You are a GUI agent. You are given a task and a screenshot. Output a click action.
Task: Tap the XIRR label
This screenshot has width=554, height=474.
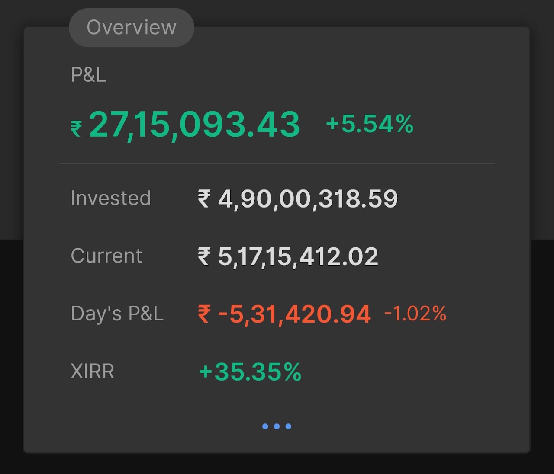click(x=92, y=371)
